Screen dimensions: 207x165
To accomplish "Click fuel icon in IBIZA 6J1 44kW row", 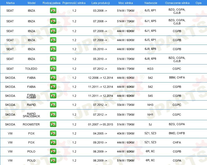I will pos(53,31).
